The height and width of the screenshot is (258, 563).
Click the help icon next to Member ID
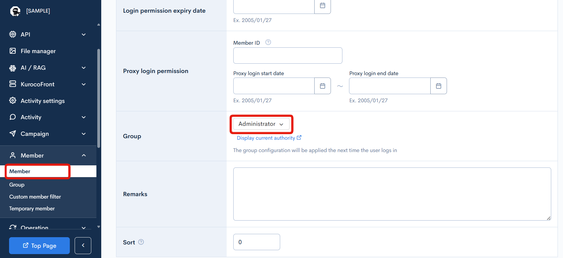click(x=268, y=42)
